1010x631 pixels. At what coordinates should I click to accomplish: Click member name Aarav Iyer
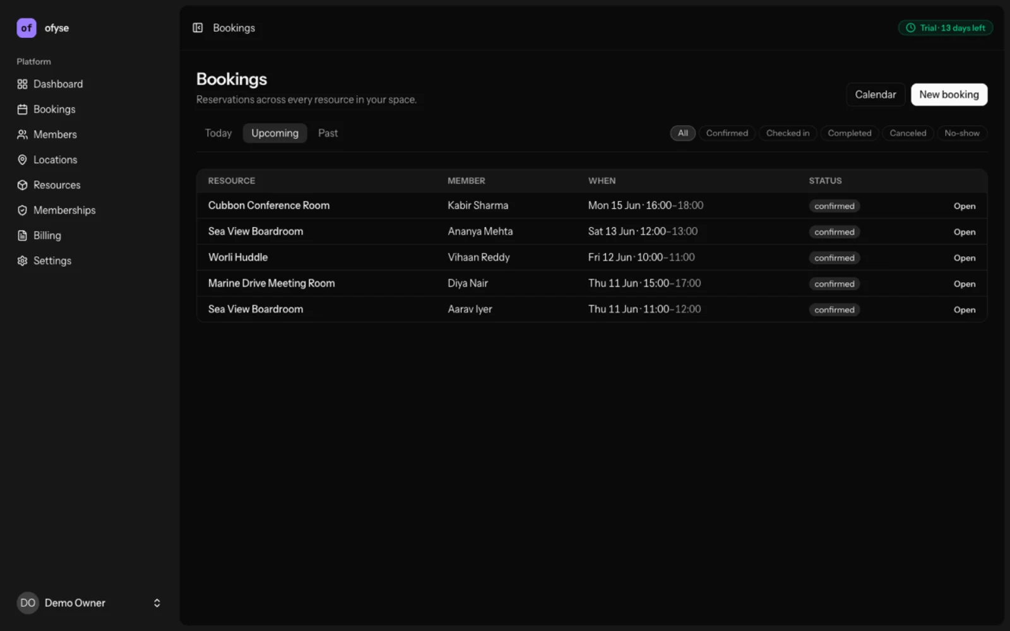470,309
